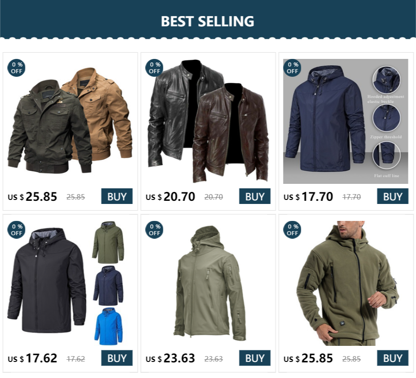Click the 0% OFF badge on leather jacket

154,68
